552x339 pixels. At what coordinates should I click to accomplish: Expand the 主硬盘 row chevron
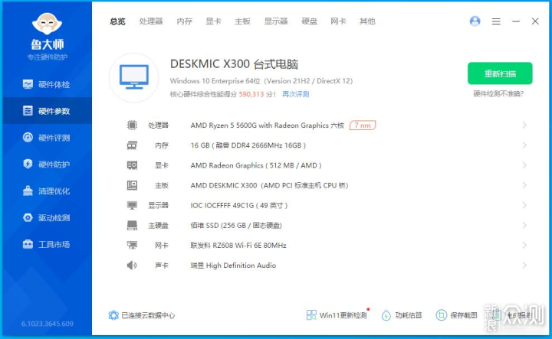pos(524,225)
